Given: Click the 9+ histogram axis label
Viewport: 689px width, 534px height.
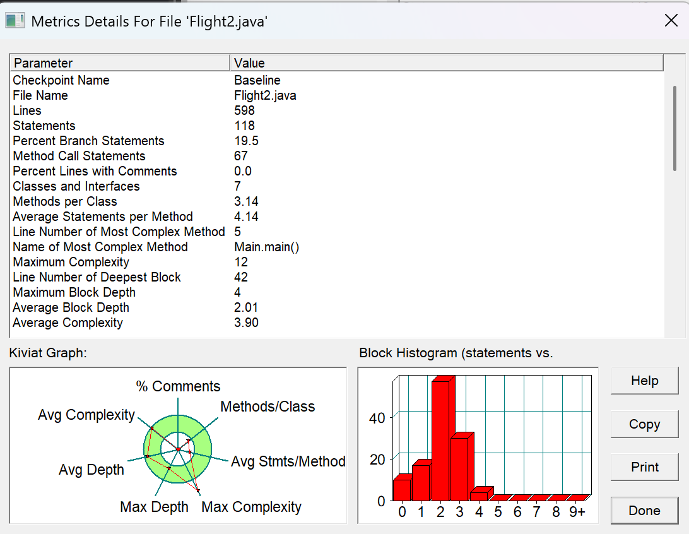Looking at the screenshot, I should (577, 512).
